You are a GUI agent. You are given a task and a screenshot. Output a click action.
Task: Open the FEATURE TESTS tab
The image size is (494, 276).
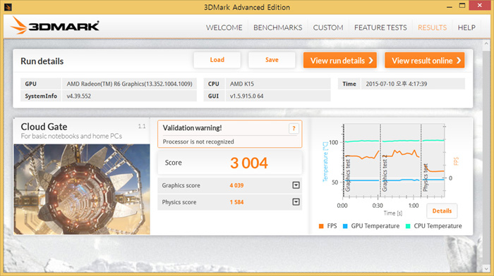[x=380, y=27]
